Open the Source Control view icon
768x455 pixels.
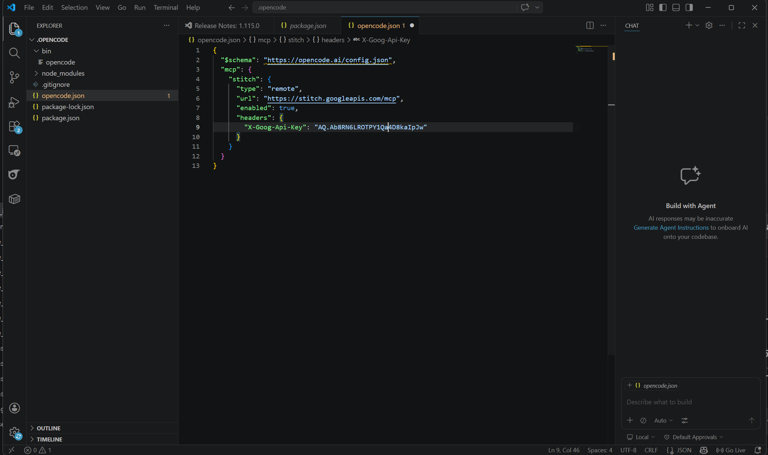tap(14, 77)
